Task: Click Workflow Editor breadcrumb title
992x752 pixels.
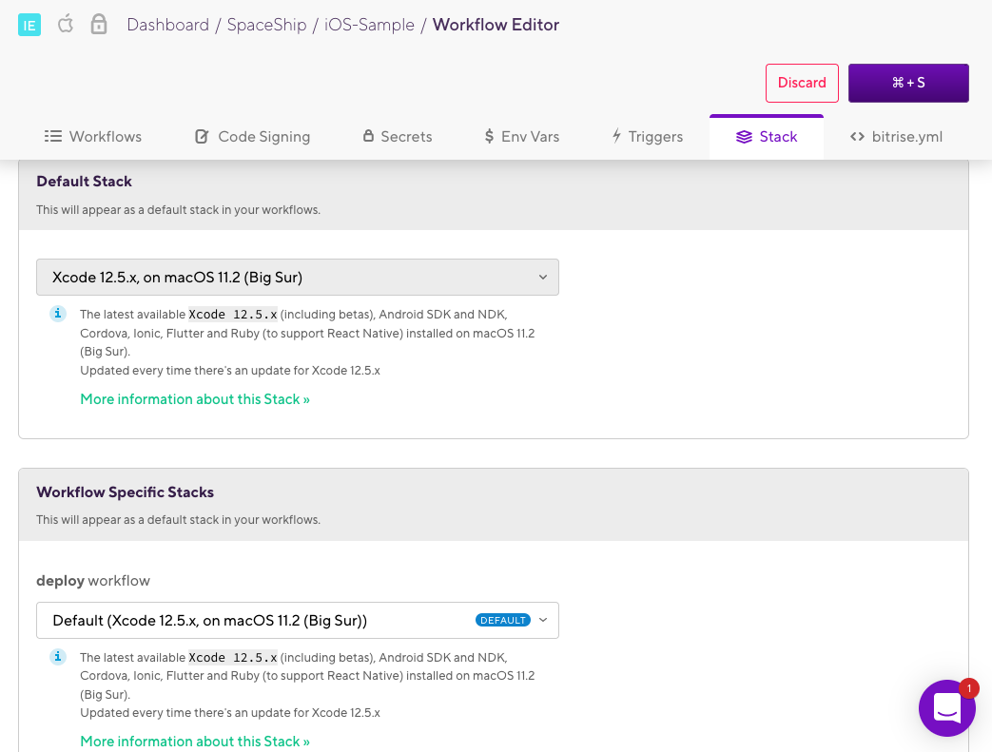Action: coord(496,25)
